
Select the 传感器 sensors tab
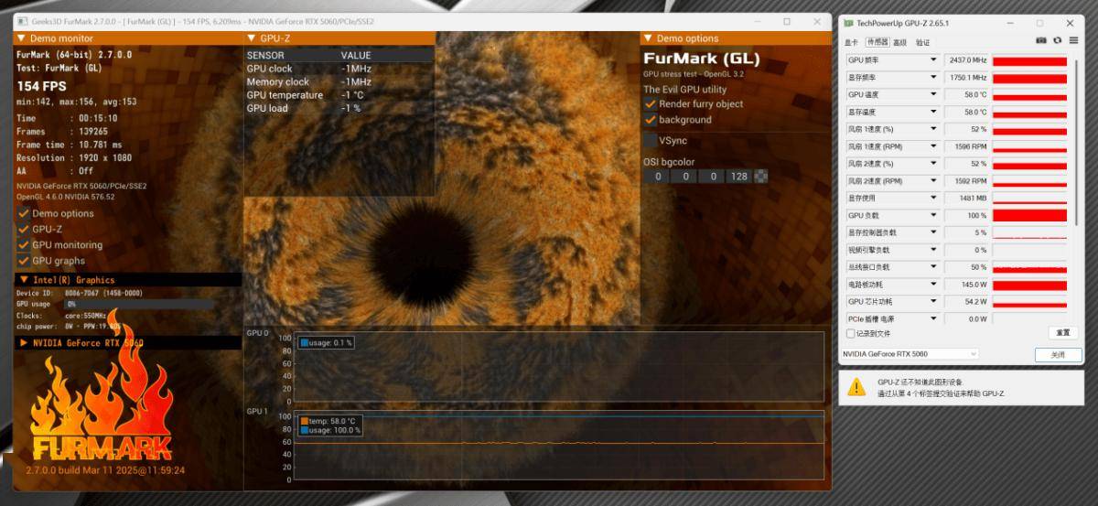[877, 42]
